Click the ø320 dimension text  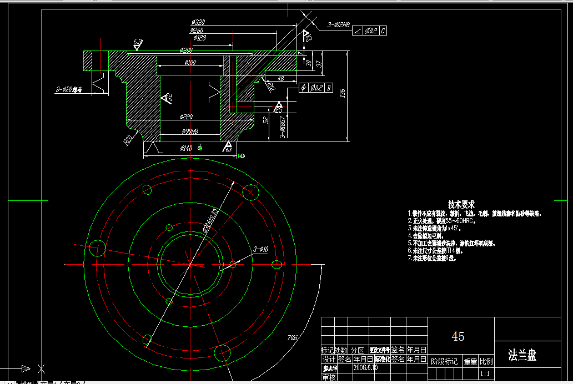click(198, 22)
